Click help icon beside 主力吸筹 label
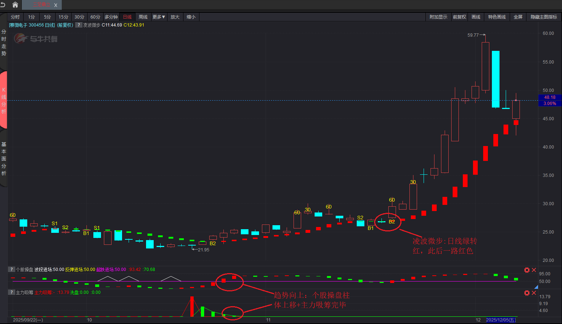This screenshot has height=324, width=562. [x=12, y=292]
